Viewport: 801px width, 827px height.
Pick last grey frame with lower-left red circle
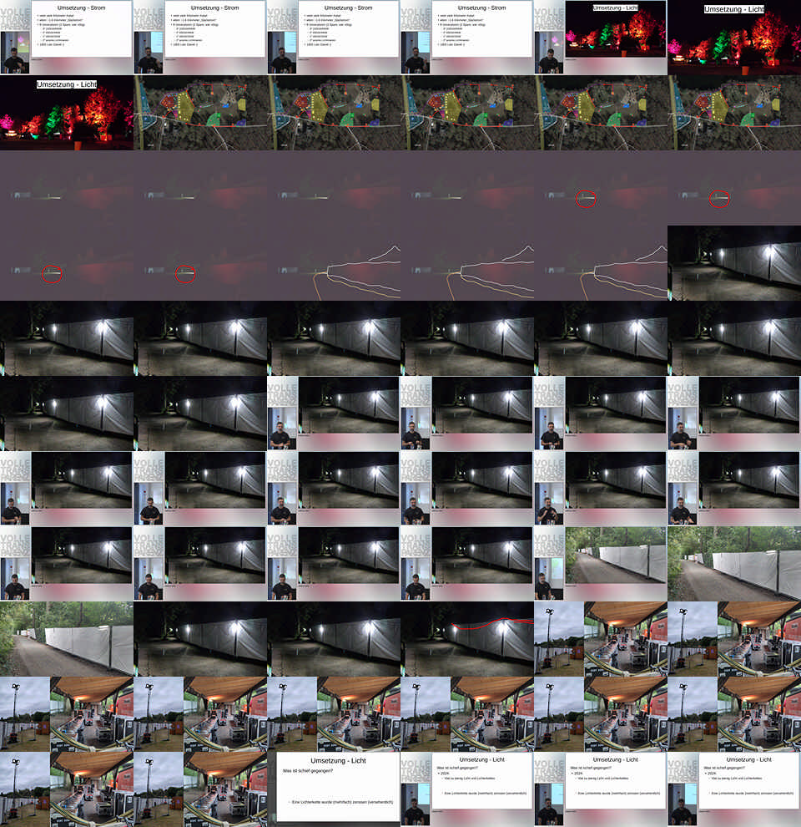pyautogui.click(x=200, y=263)
